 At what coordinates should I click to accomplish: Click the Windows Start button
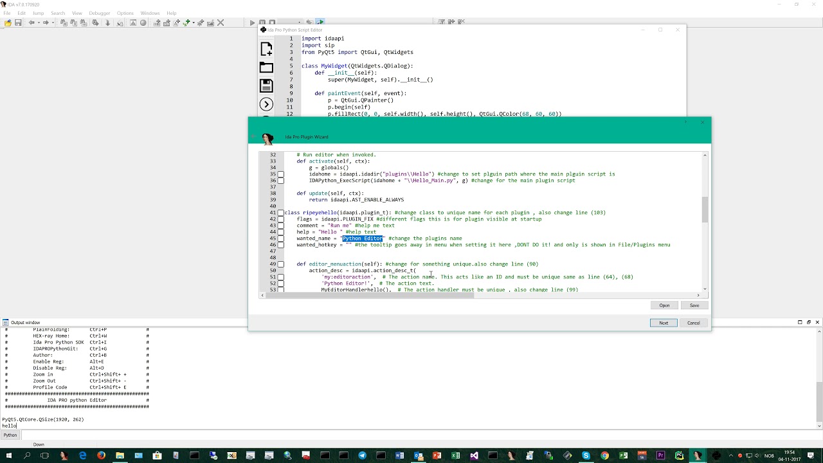click(9, 455)
